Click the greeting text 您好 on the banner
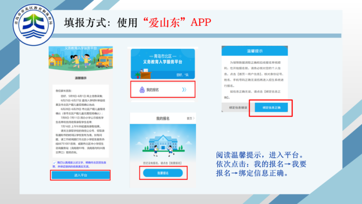The image size is (362, 204). (183, 75)
